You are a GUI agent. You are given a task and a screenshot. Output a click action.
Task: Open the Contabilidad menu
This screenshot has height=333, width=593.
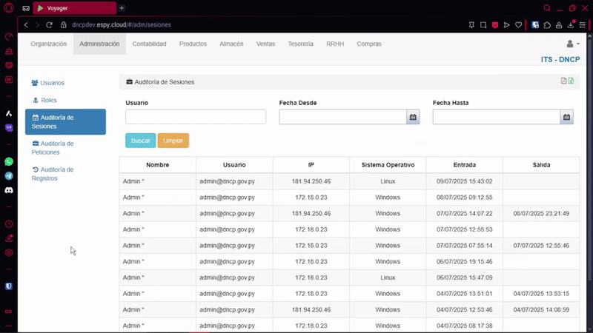pos(149,44)
